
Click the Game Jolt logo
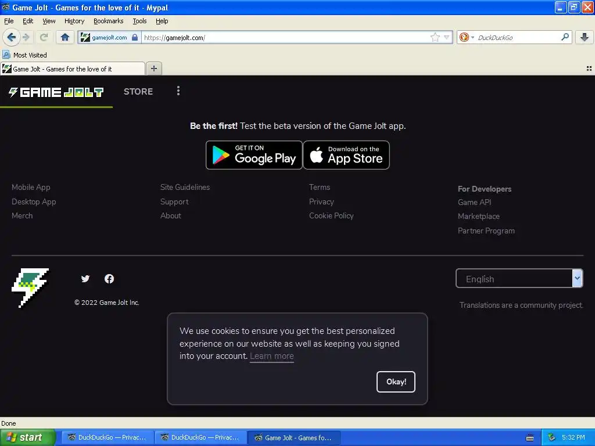click(56, 92)
